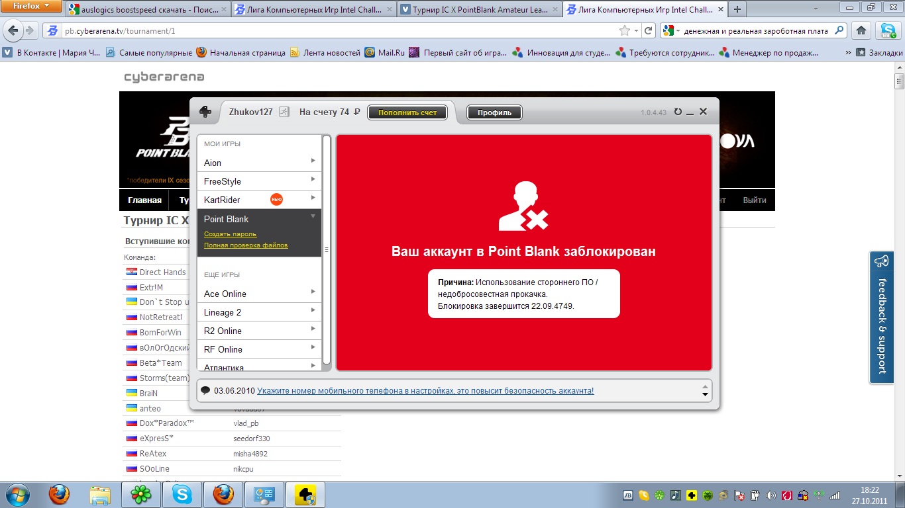
Task: Open Skype from the Windows taskbar
Action: pyautogui.click(x=182, y=495)
